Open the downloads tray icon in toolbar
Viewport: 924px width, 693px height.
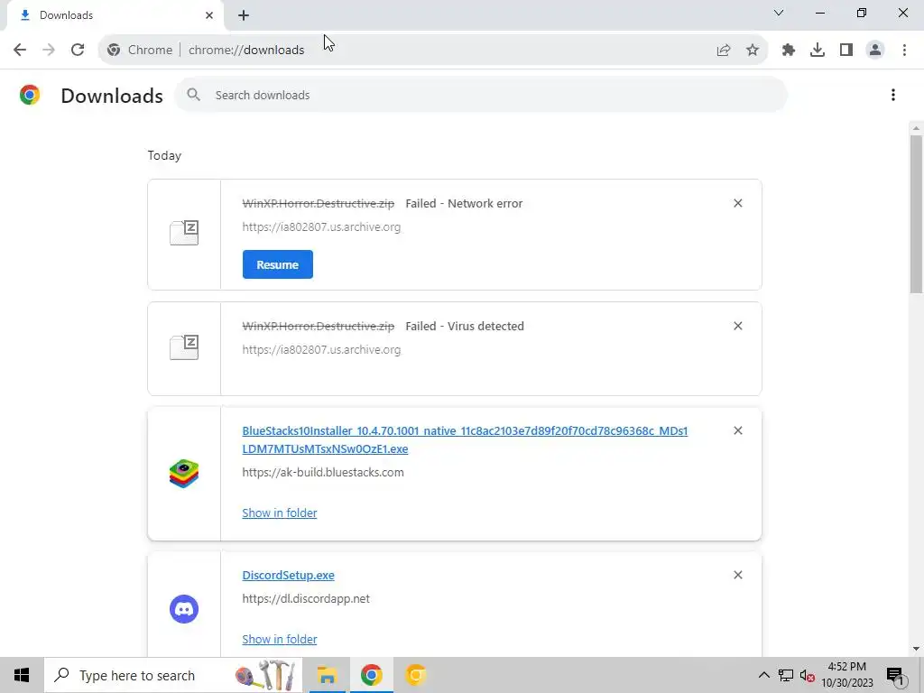click(818, 51)
